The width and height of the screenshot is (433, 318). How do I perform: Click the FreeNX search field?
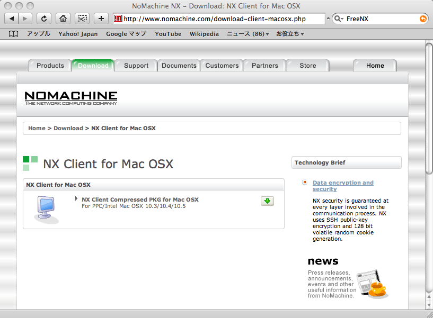(381, 19)
